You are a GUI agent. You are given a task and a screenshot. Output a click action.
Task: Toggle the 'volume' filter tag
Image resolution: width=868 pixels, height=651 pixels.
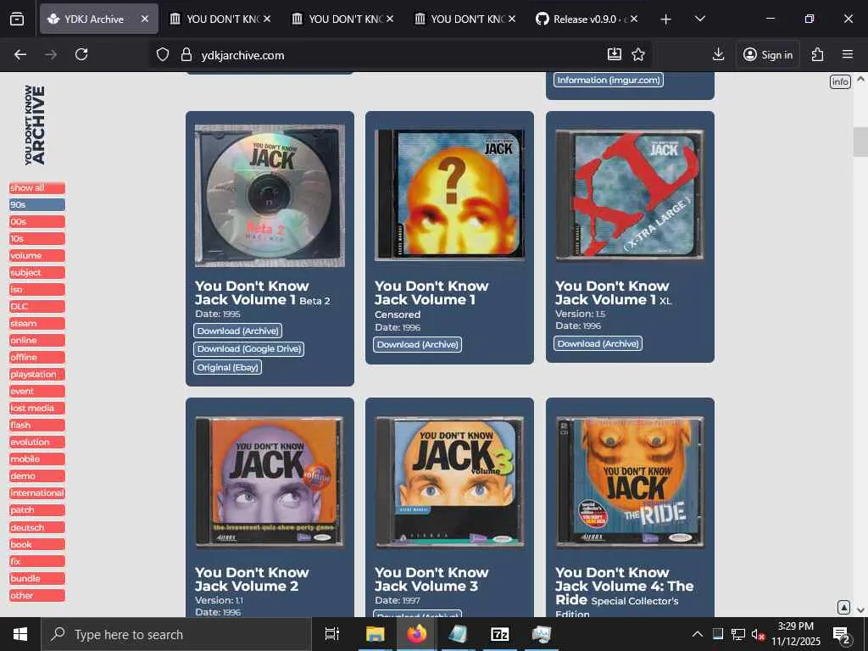point(37,256)
